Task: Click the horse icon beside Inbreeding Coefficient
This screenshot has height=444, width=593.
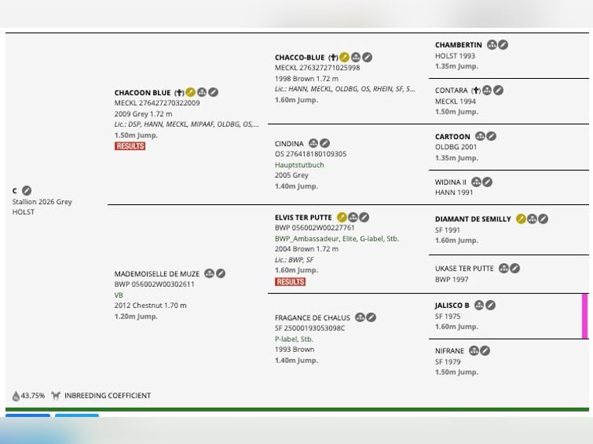Action: click(56, 395)
